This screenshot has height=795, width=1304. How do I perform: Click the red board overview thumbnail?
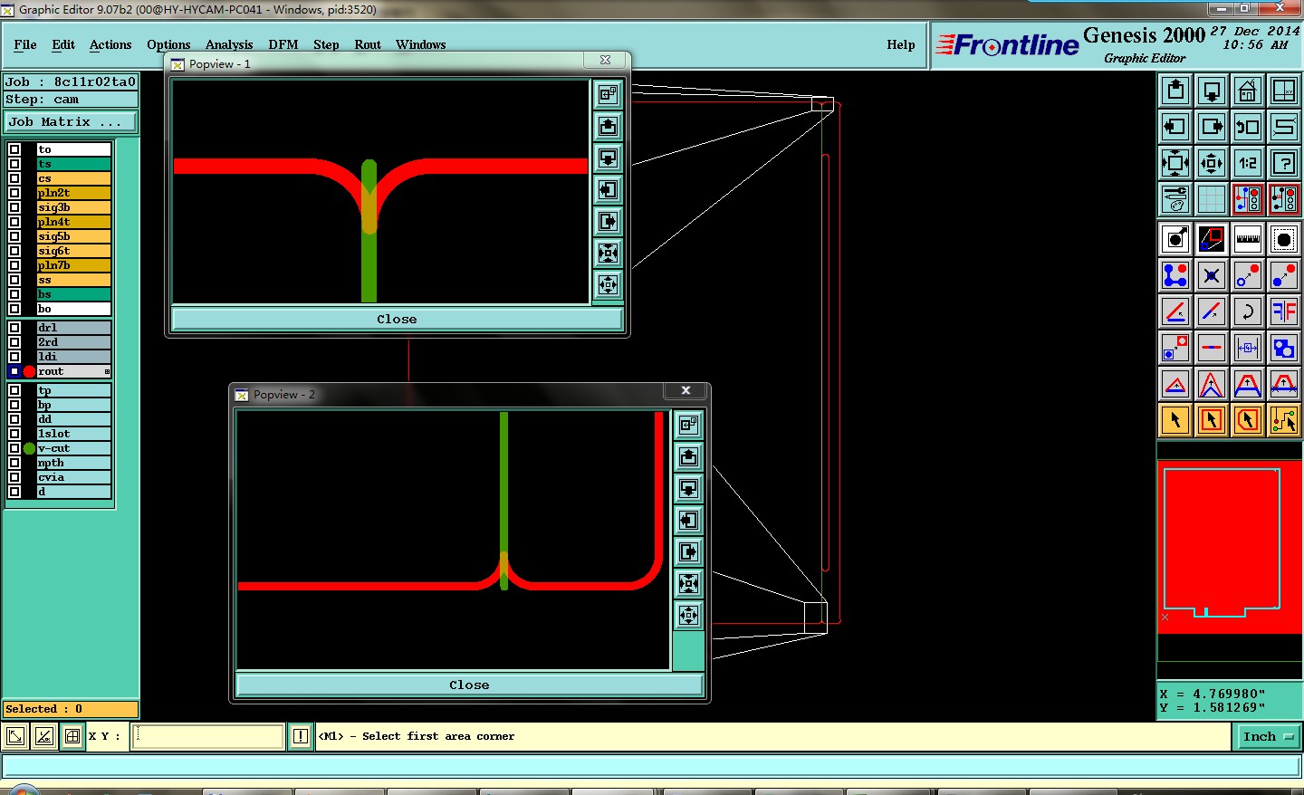1230,547
